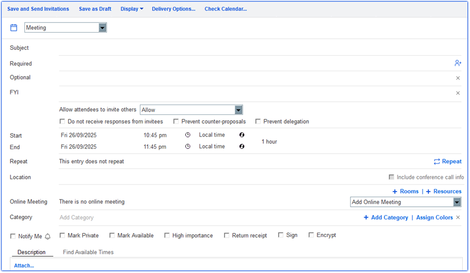The width and height of the screenshot is (470, 273).
Task: Click the 1 hour duration text
Action: 269,141
